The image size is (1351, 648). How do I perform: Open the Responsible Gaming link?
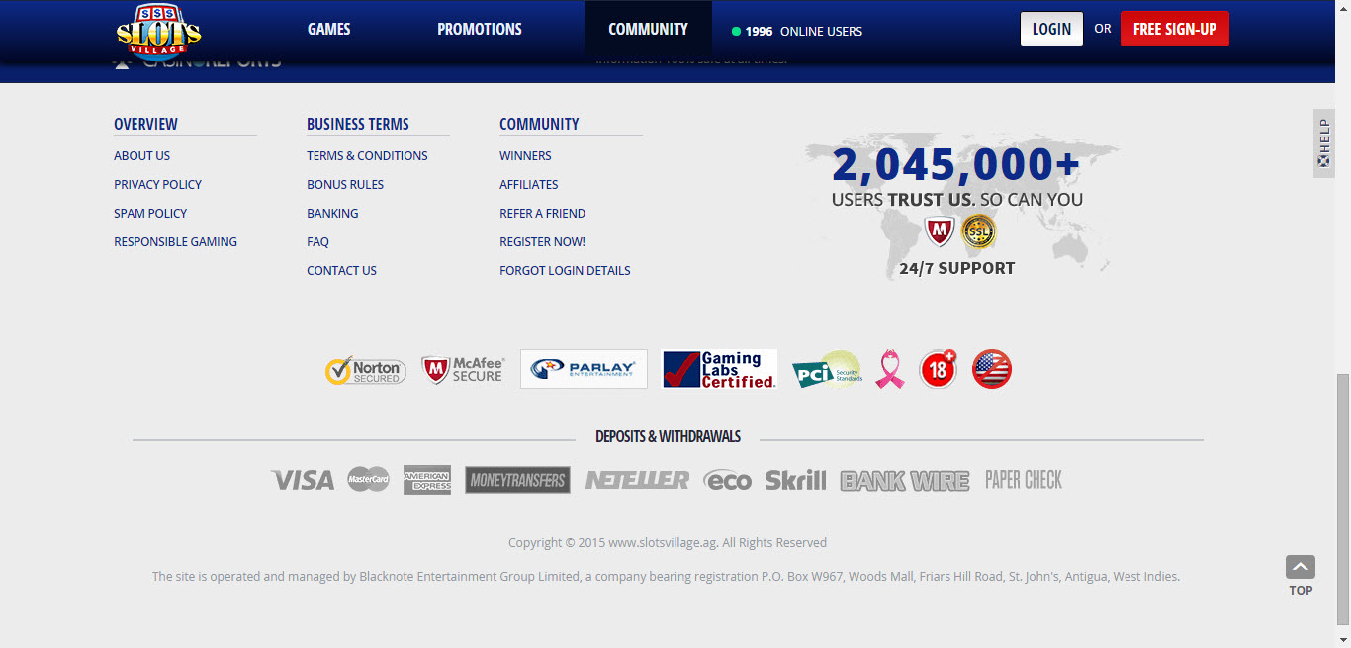tap(175, 242)
